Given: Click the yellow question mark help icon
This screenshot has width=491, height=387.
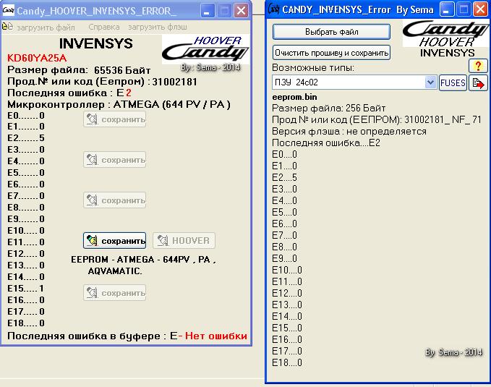Looking at the screenshot, I should tap(479, 66).
